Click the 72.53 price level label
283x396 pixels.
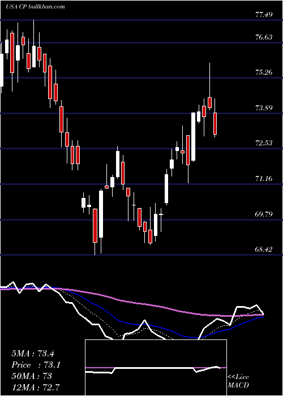[264, 143]
